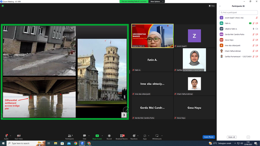Select Gerda Mei Candra Putra in list
This screenshot has width=260, height=146.
(238, 34)
